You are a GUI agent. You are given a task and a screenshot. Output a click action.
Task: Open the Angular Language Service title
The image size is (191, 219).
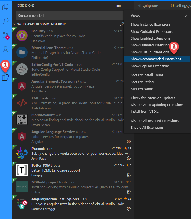(53, 132)
